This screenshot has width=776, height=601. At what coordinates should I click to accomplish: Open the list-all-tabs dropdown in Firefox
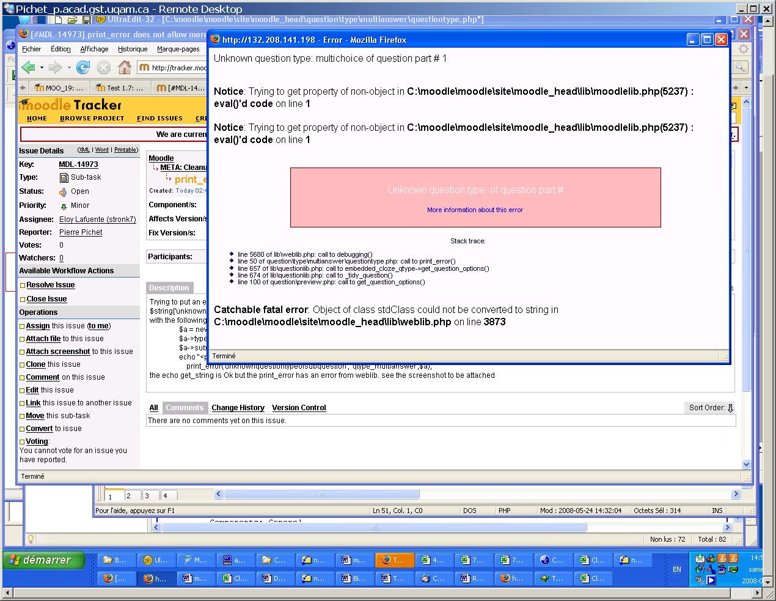746,88
